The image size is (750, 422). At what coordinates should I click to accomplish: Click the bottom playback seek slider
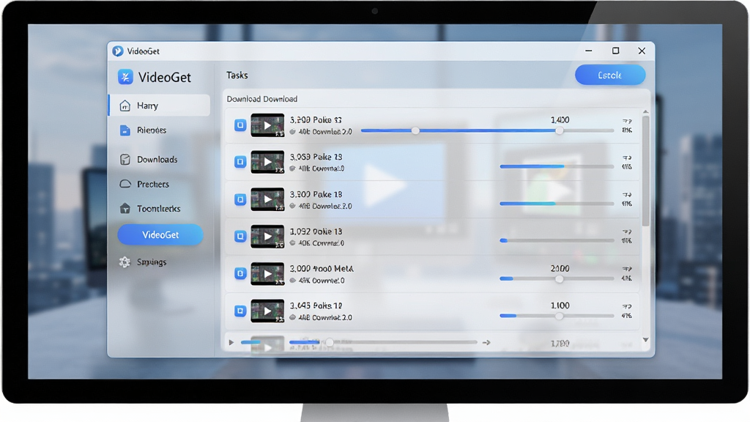383,342
